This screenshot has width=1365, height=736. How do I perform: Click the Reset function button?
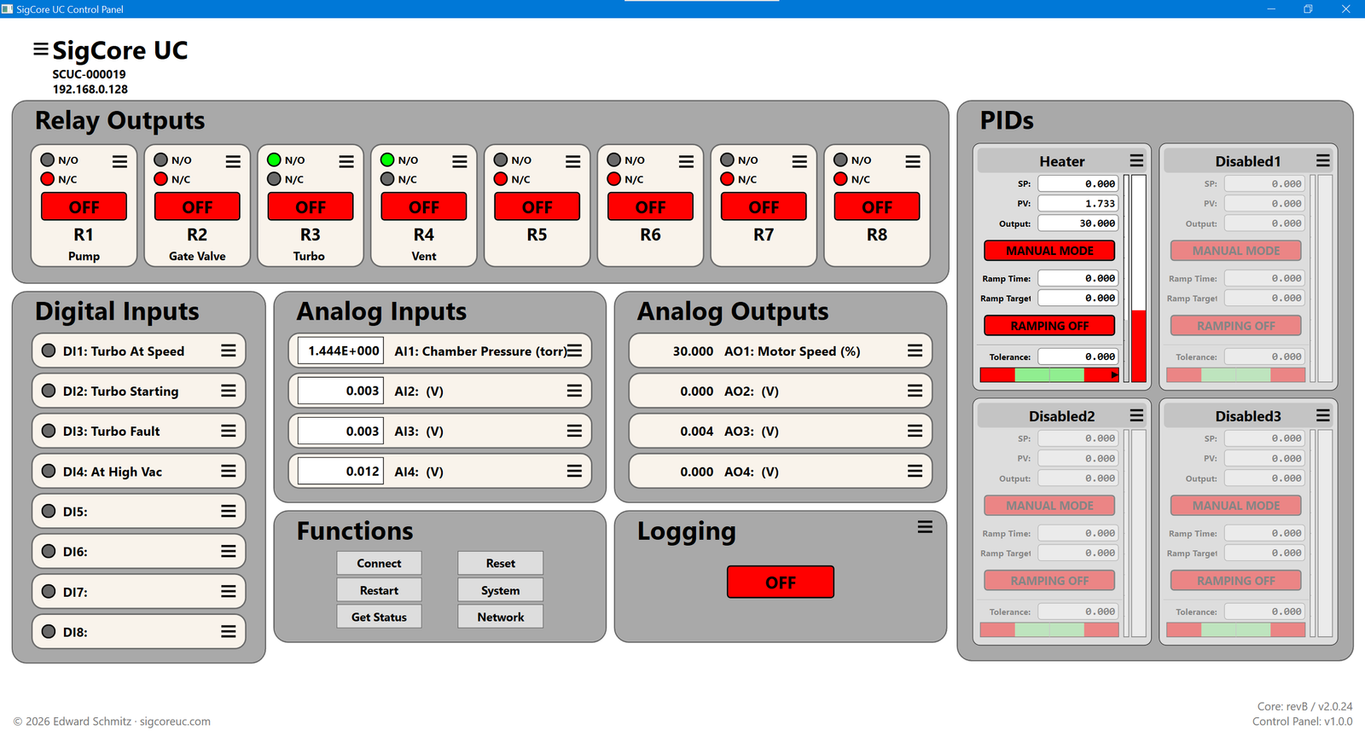(500, 563)
